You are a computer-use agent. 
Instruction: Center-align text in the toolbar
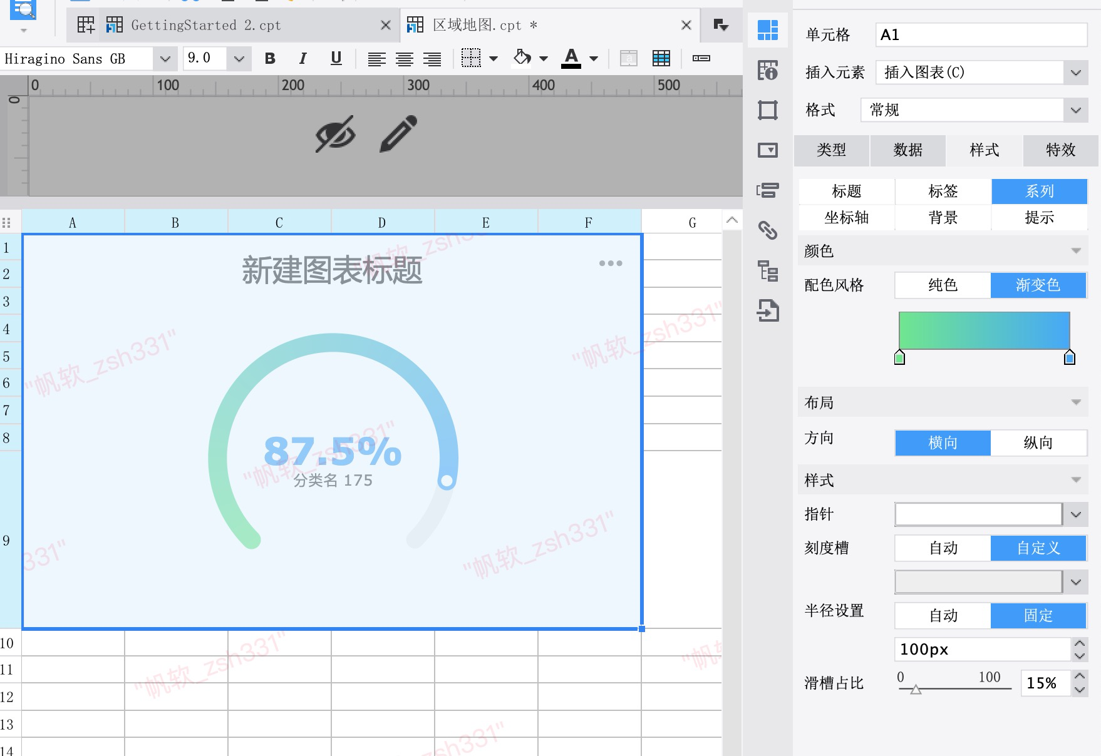(x=405, y=59)
